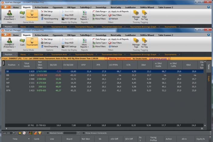Click Refresh in back window
Viewport: 213px width, 142px height.
pyautogui.click(x=113, y=19)
